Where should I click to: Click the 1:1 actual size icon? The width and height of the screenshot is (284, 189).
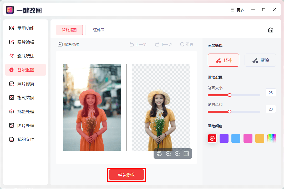click(x=186, y=154)
